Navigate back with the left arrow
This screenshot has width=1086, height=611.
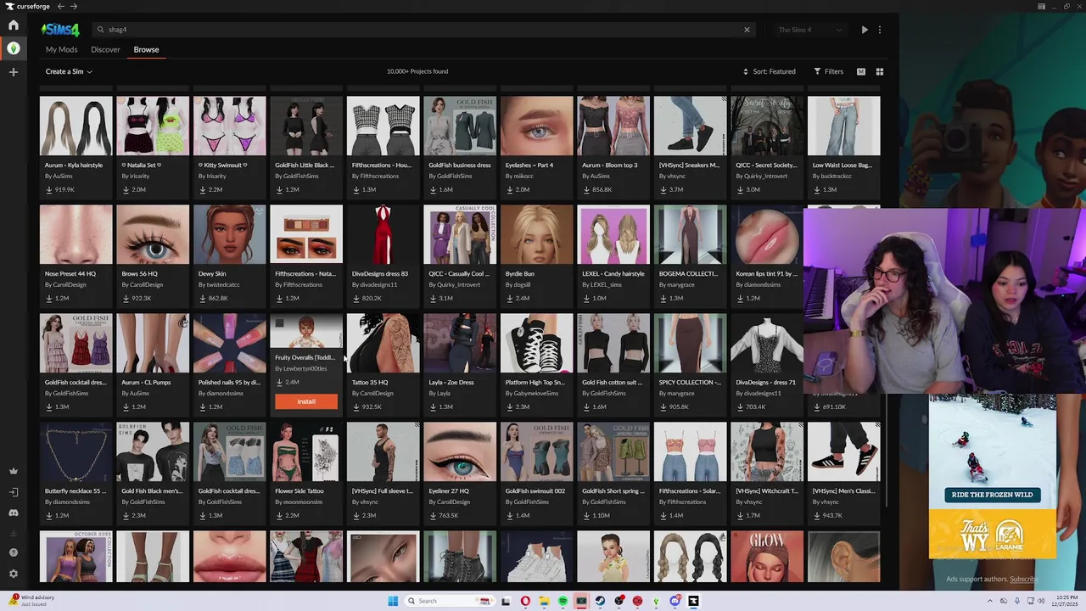coord(60,6)
